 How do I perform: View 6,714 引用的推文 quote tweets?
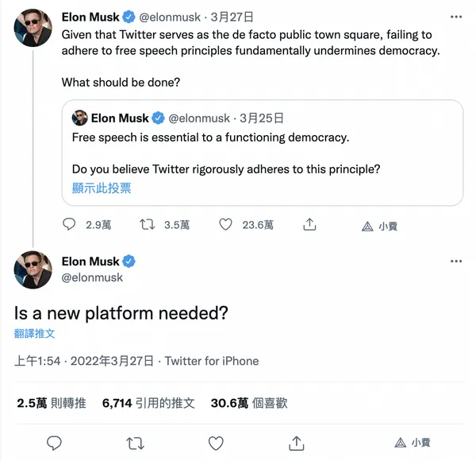148,403
